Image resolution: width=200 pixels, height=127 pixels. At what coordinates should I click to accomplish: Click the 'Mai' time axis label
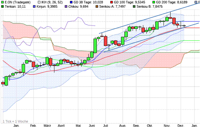click(78, 125)
